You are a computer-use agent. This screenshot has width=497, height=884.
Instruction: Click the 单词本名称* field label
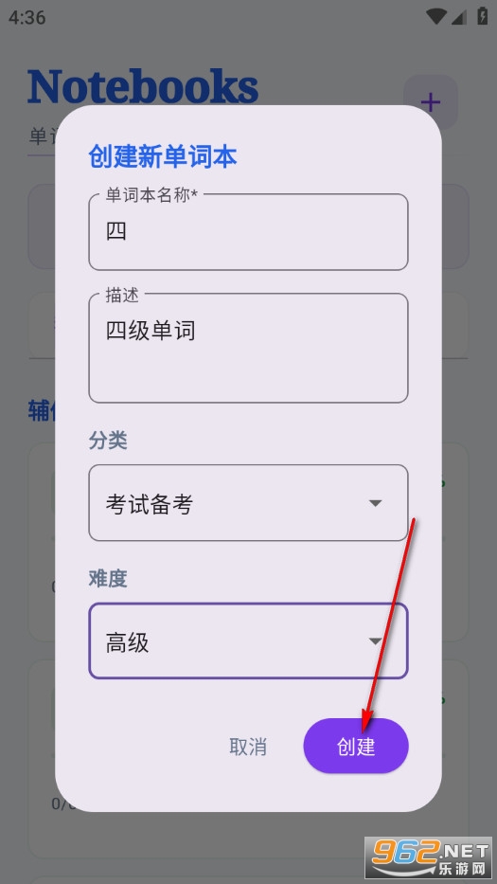pos(152,195)
